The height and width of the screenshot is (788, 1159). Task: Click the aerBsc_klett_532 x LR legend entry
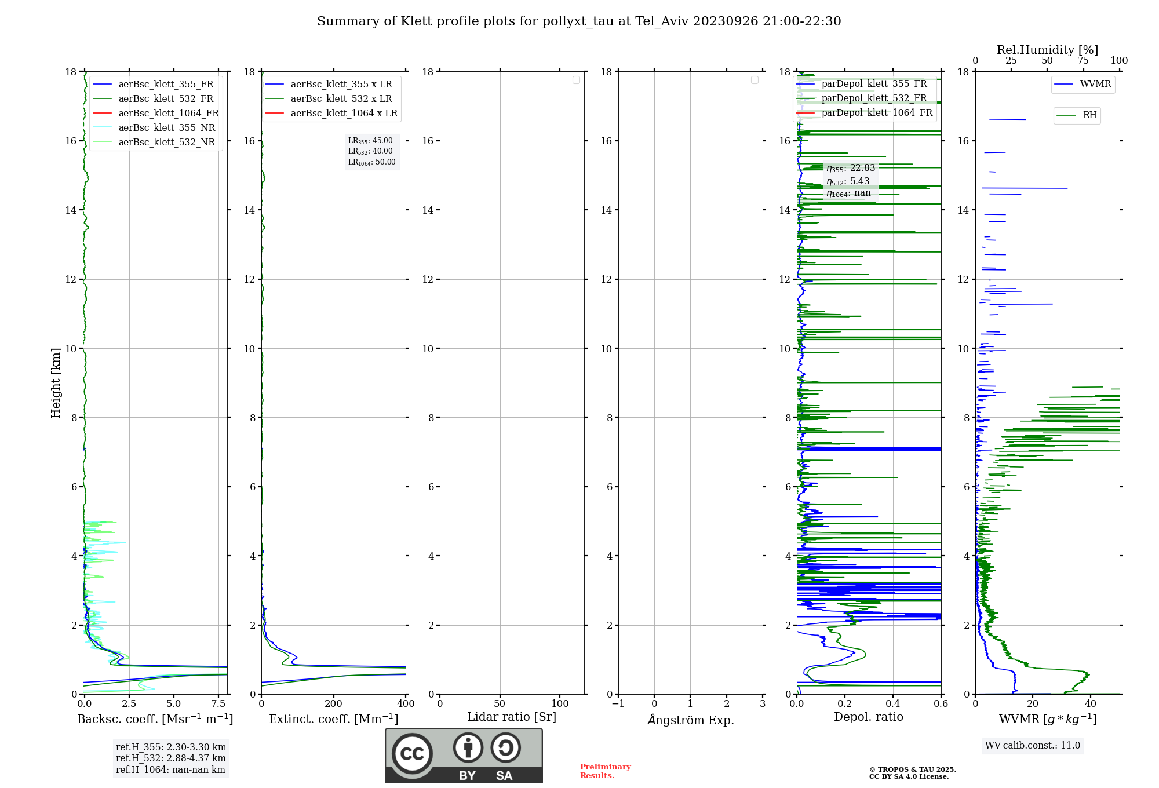[341, 99]
